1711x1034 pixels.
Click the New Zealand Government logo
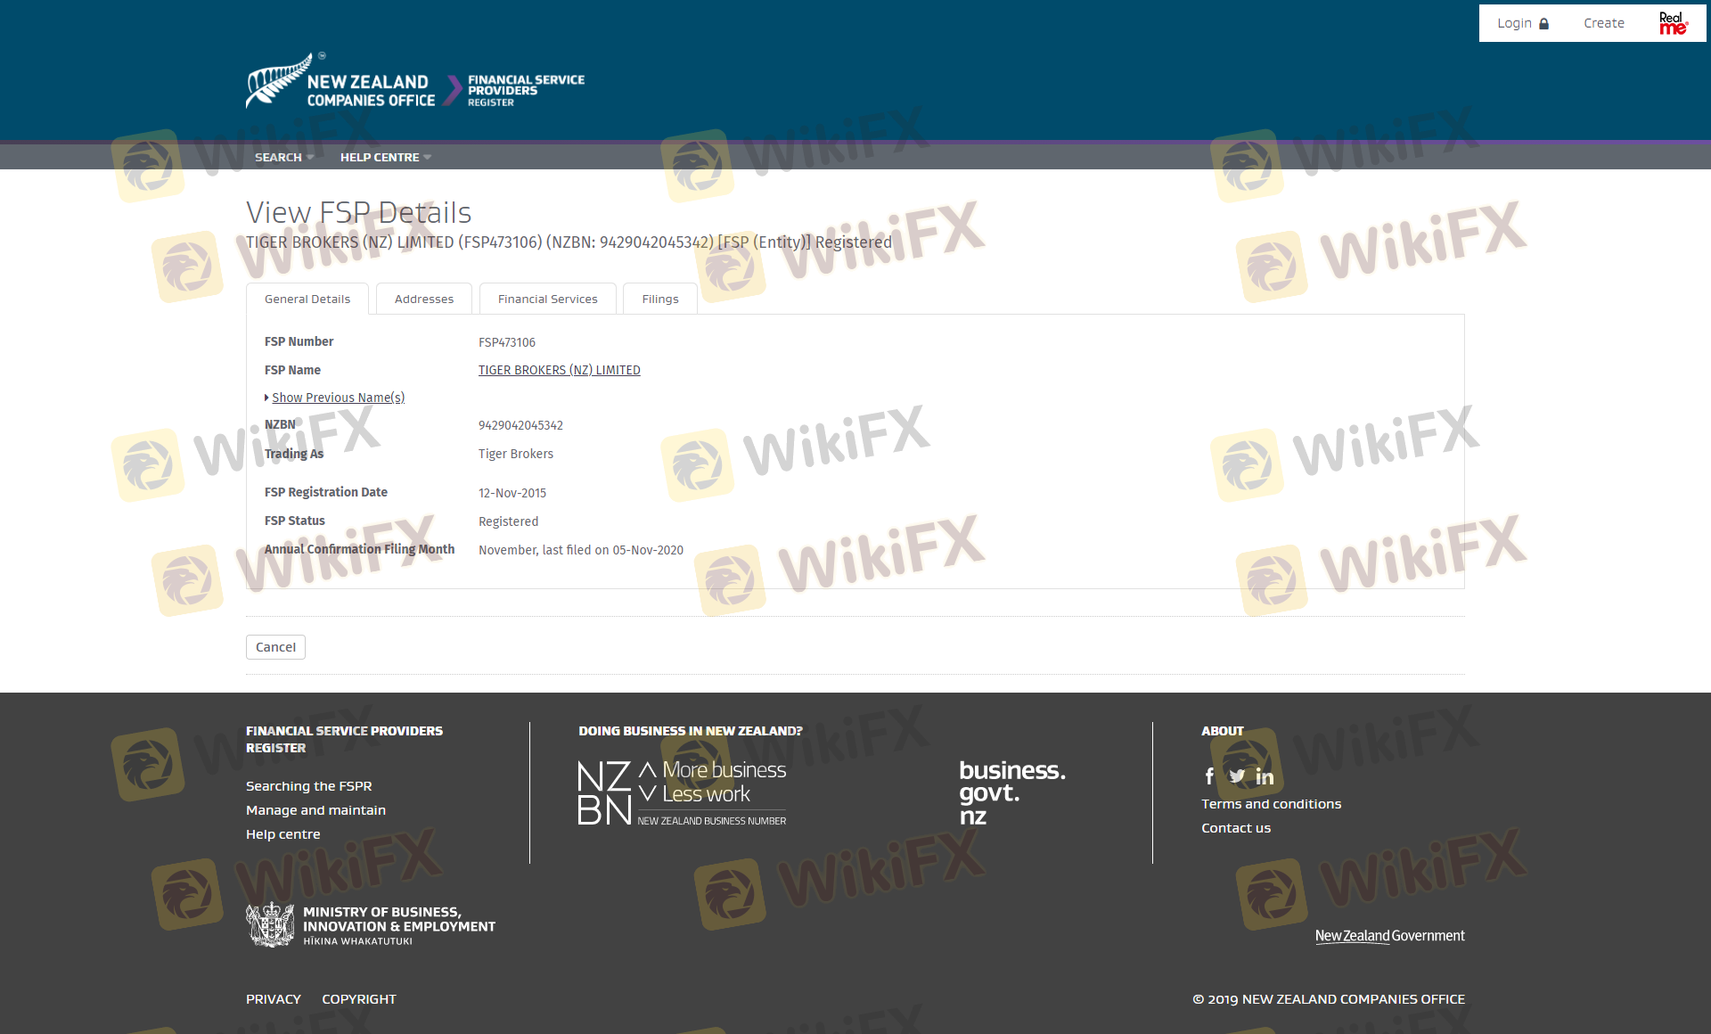tap(1389, 936)
